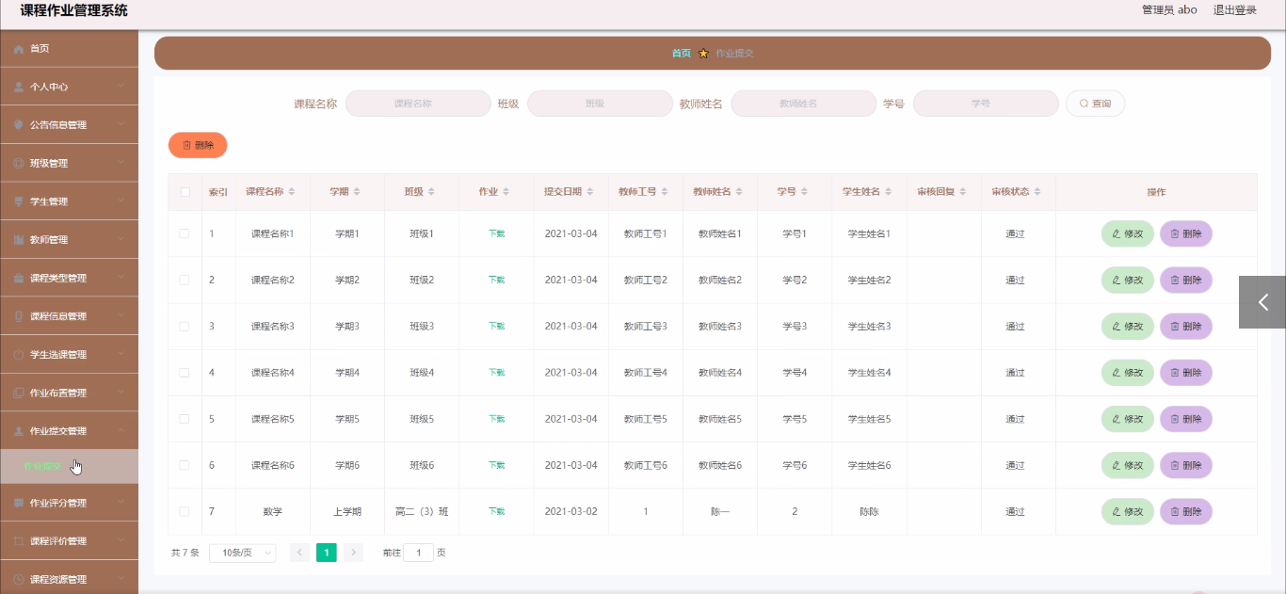Click the icon beside 公告信息管理
Image resolution: width=1286 pixels, height=594 pixels.
coord(19,125)
